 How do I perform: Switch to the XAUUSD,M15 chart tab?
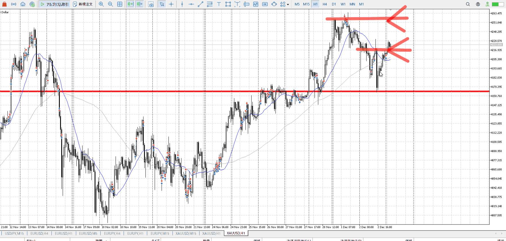[186, 233]
